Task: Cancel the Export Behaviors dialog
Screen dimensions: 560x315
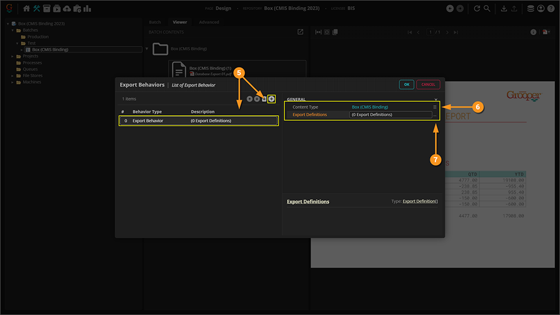Action: pos(428,84)
